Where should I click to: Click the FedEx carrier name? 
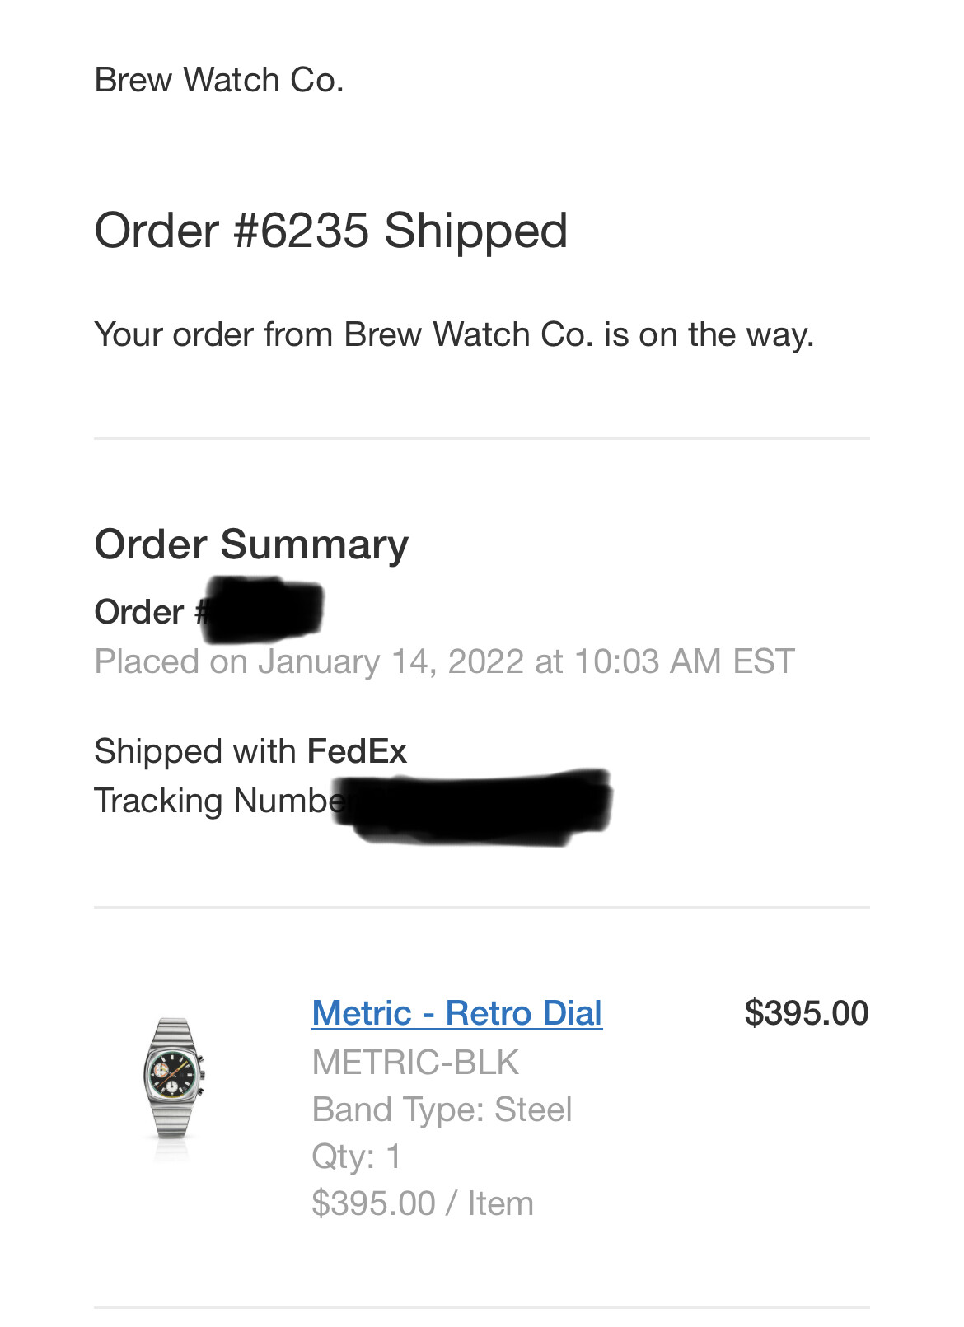point(357,752)
